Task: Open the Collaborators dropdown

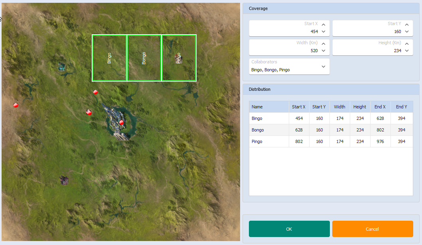Action: (323, 67)
